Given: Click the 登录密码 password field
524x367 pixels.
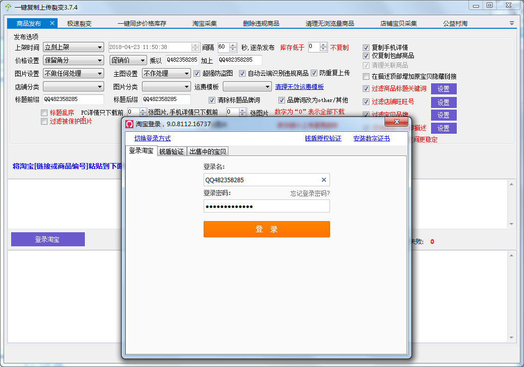Looking at the screenshot, I should 266,206.
